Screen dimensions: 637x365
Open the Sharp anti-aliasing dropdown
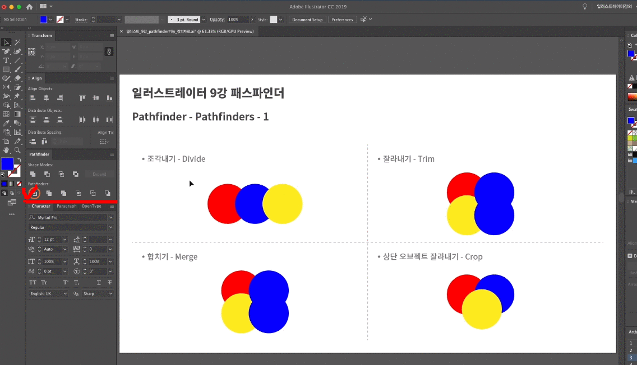tap(110, 293)
